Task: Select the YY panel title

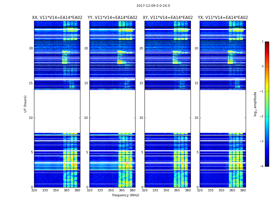Action: point(112,18)
